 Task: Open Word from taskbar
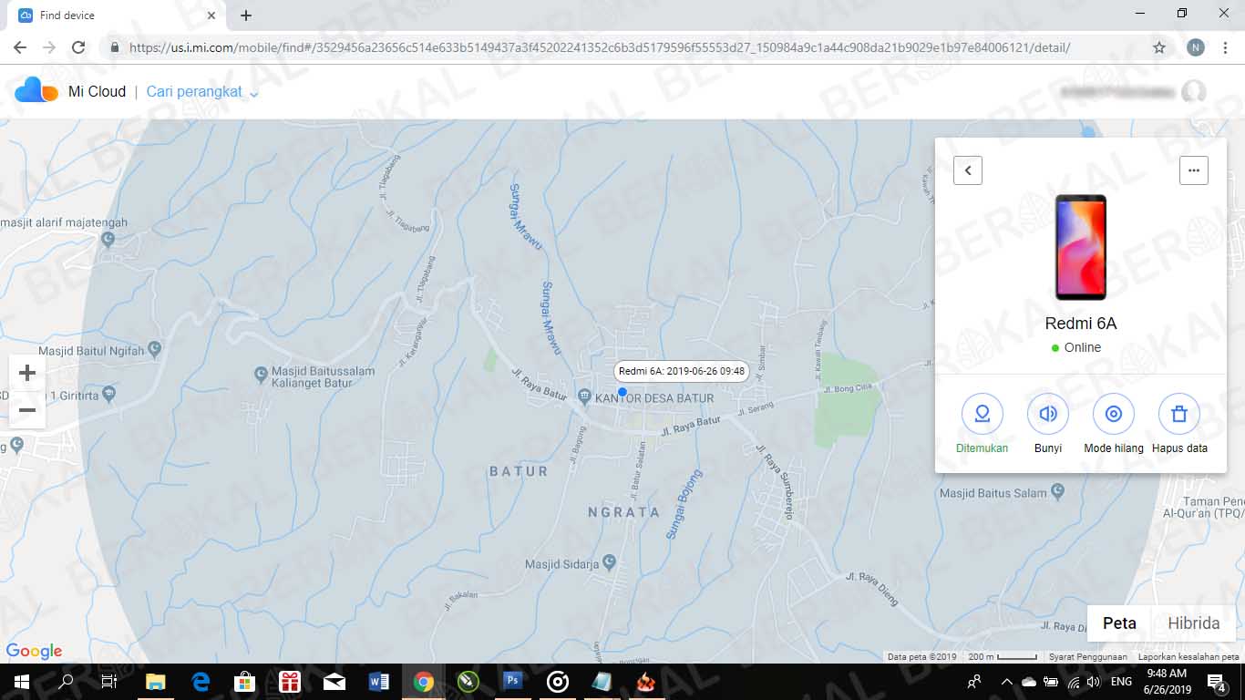pyautogui.click(x=379, y=682)
